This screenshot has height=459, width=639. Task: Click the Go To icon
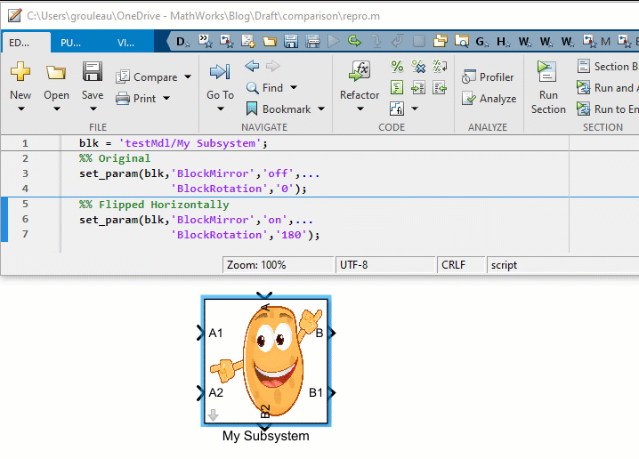pos(220,73)
